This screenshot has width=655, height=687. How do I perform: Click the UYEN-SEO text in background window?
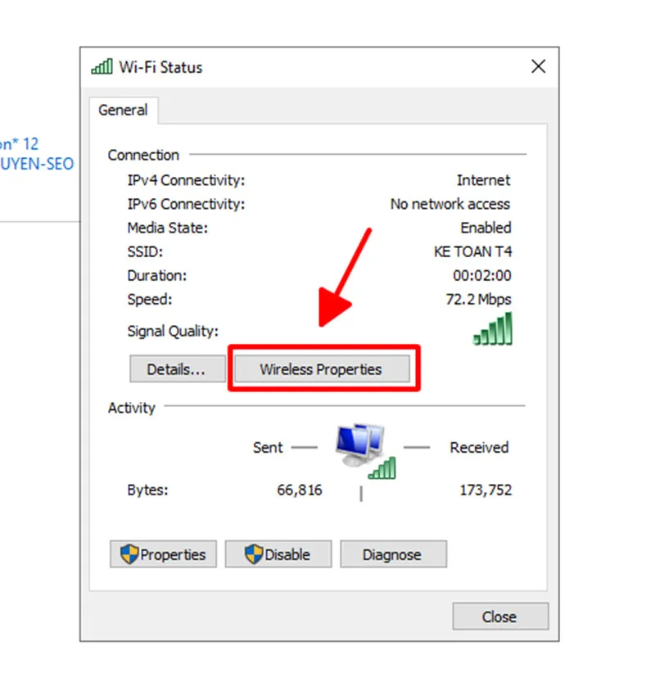point(37,164)
